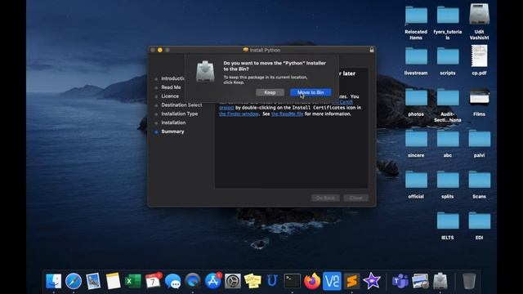Open the Trash in the Dock

469,281
